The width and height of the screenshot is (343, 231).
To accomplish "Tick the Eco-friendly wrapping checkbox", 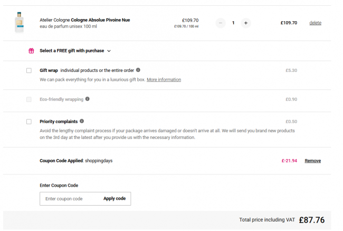I will pyautogui.click(x=29, y=99).
